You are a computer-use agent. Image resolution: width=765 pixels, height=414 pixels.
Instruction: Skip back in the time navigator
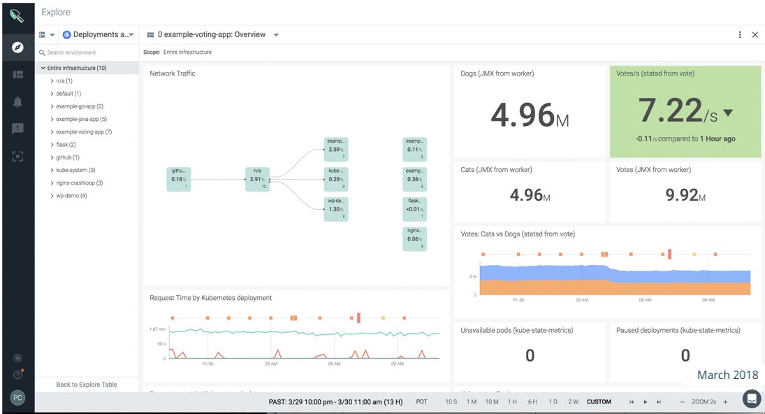coord(632,402)
